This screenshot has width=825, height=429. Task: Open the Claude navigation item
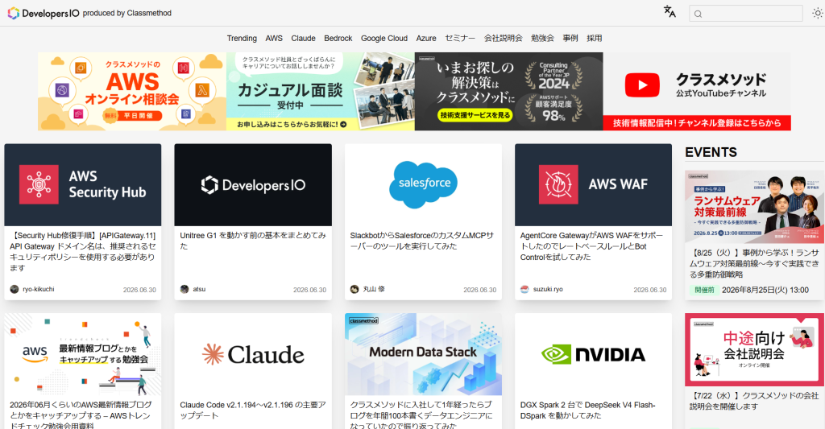(303, 39)
